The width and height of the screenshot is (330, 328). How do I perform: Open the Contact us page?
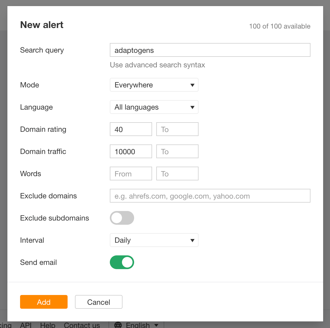[82, 325]
